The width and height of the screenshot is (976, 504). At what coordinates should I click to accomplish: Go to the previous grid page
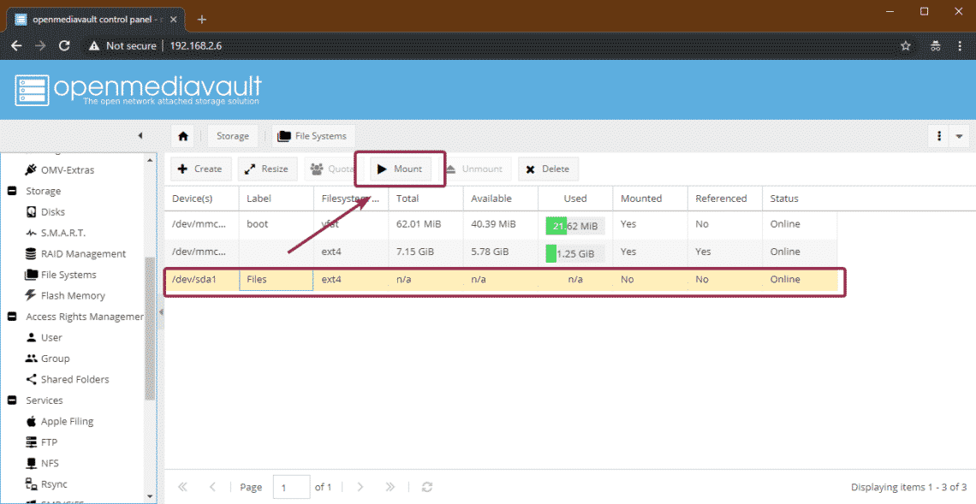pos(212,487)
